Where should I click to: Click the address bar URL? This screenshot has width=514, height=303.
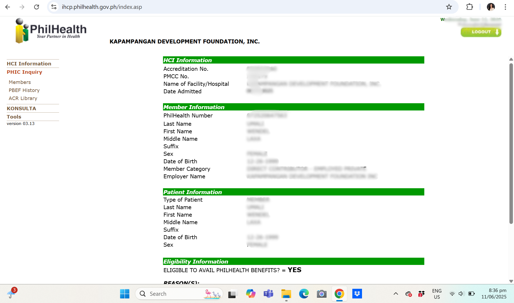[102, 7]
